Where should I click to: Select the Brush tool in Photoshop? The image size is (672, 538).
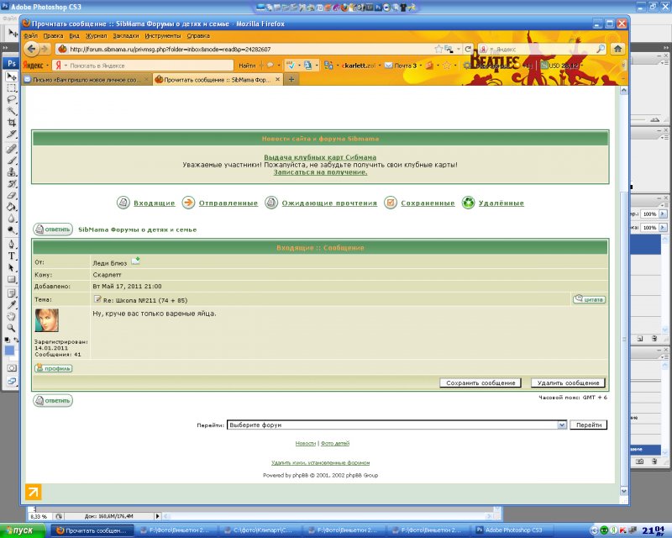click(x=12, y=161)
